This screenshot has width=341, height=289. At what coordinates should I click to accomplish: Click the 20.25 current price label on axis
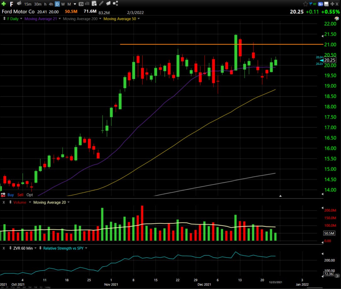[x=330, y=60]
